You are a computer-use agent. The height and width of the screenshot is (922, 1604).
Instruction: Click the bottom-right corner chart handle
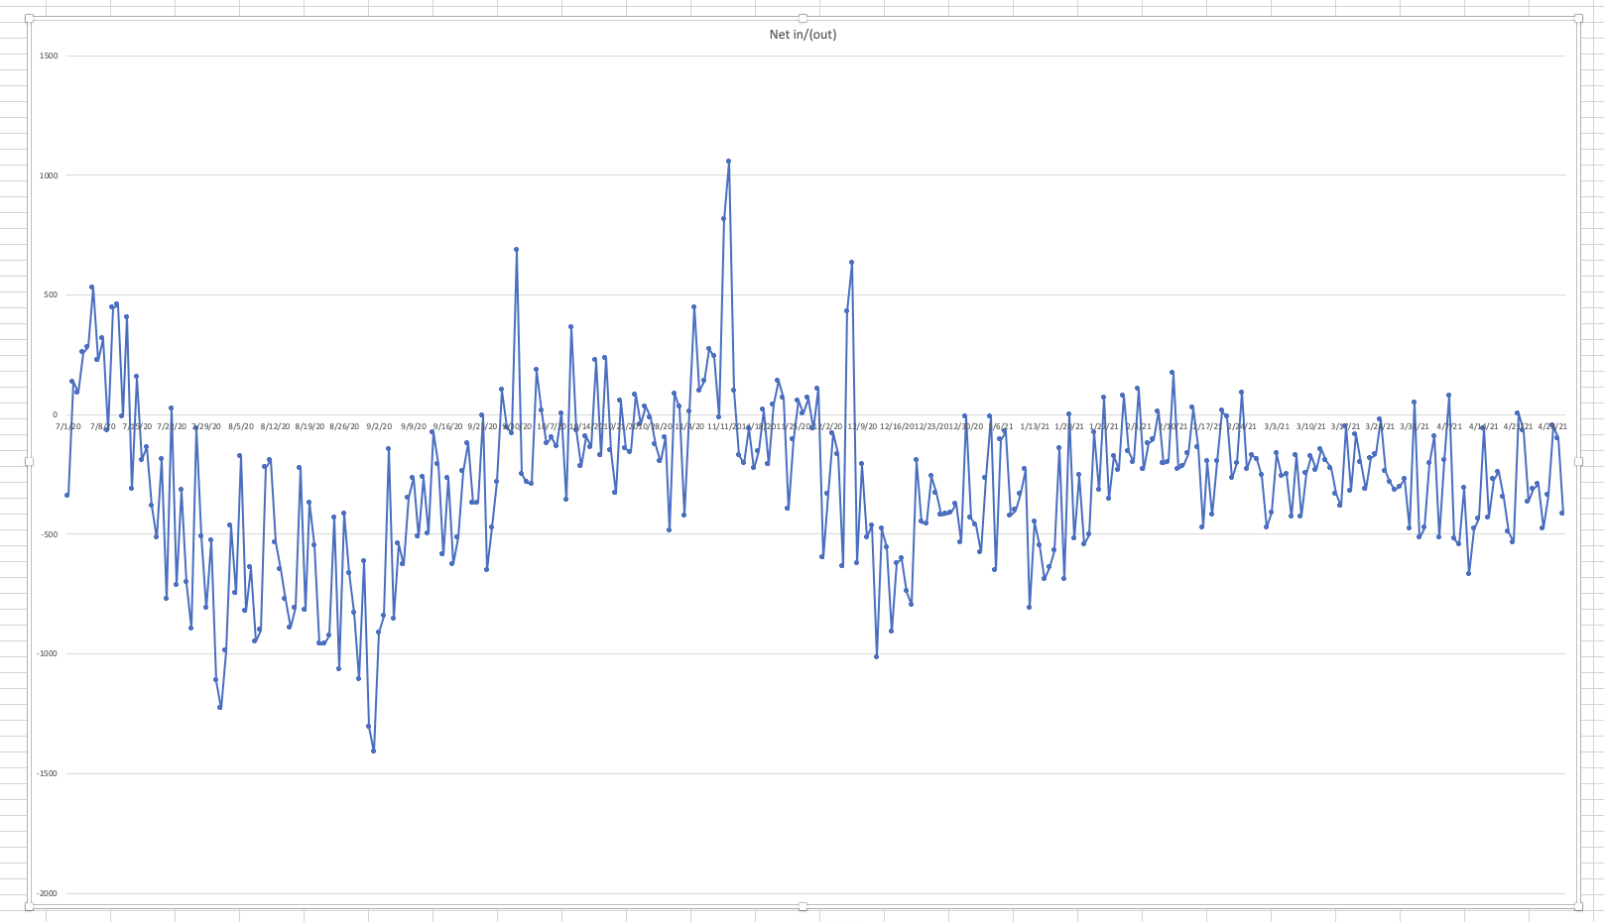tap(1578, 906)
